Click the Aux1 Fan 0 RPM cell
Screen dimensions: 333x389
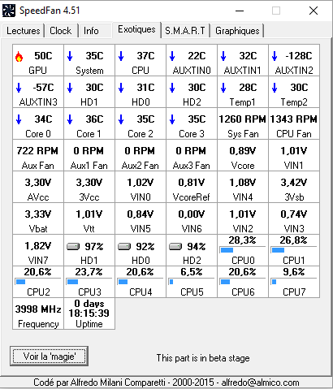[x=89, y=155]
